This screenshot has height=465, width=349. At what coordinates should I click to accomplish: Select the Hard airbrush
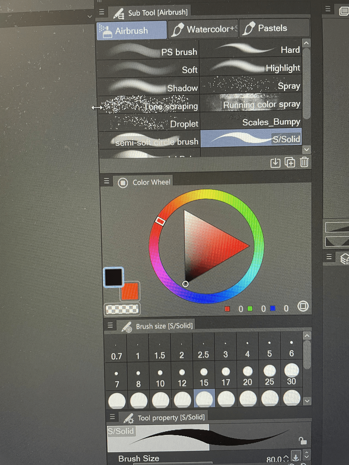coord(251,49)
